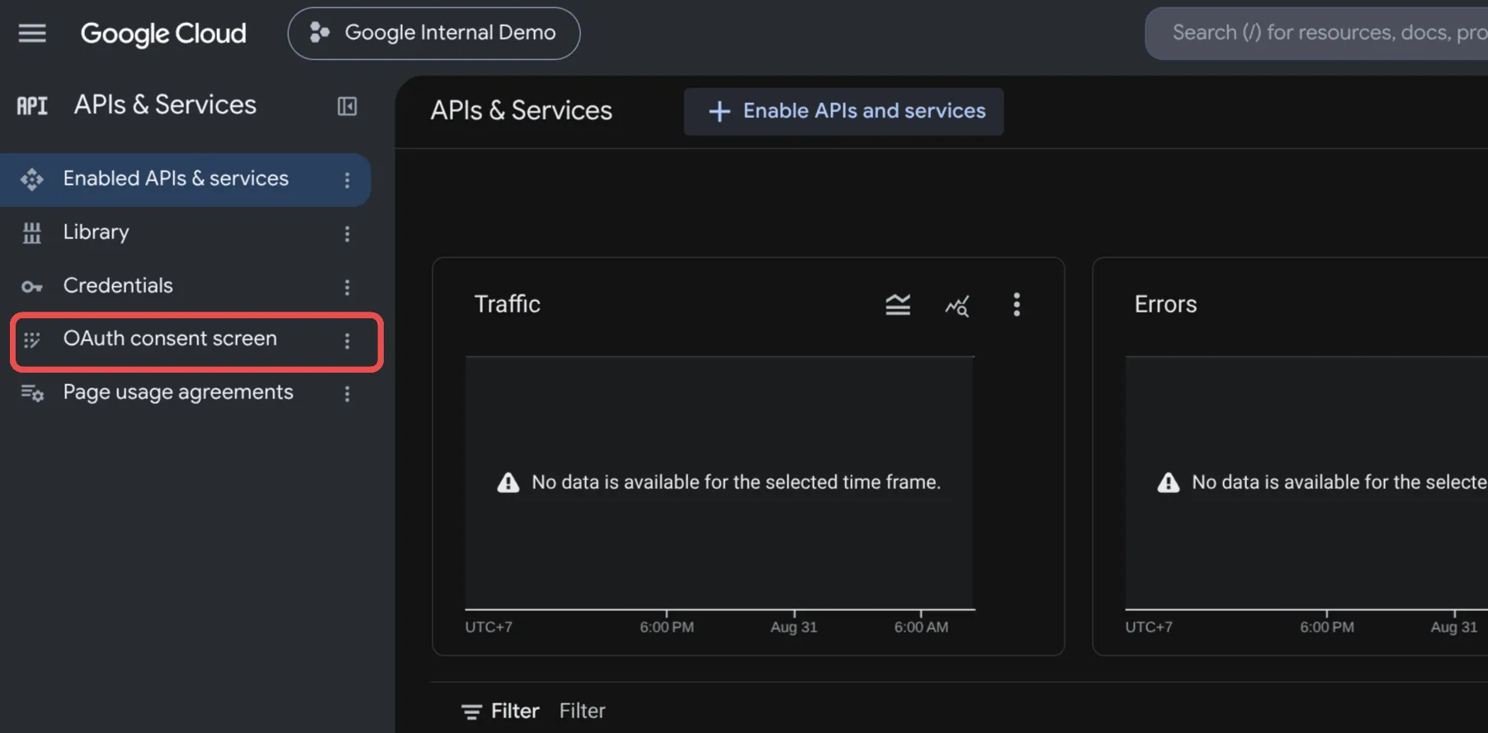Click the OAuth consent screen icon
Viewport: 1488px width, 733px height.
coord(32,340)
